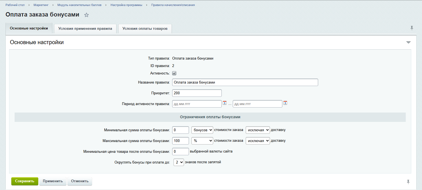
Task: Open Условия применения правила tab
Action: click(x=85, y=29)
